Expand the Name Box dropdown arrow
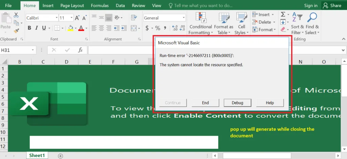347x159 pixels. point(33,50)
